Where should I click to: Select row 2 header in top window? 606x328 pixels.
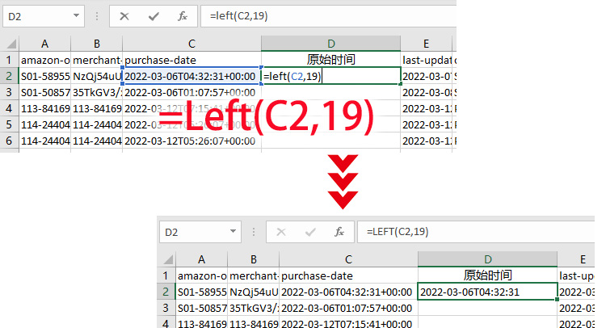click(9, 76)
